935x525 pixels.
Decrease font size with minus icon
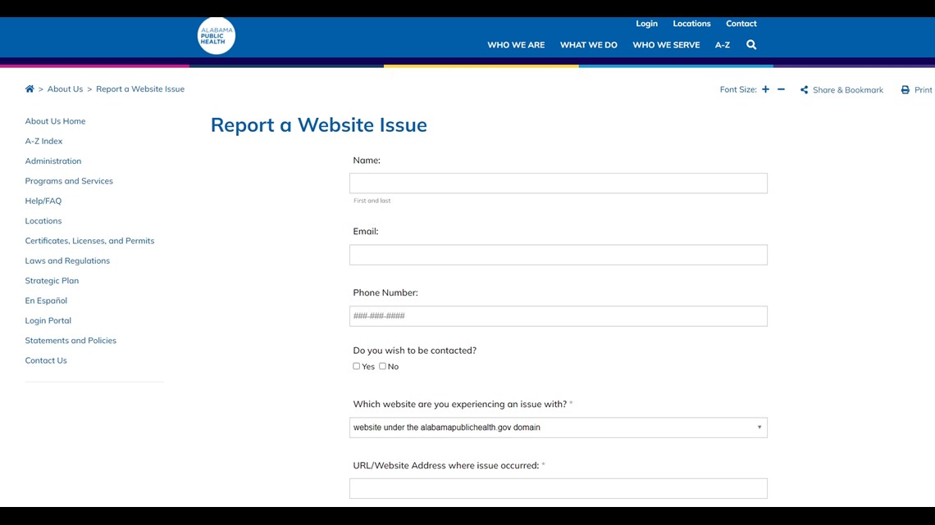(781, 89)
